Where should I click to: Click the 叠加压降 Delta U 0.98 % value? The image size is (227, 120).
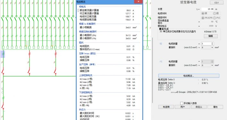205,83
